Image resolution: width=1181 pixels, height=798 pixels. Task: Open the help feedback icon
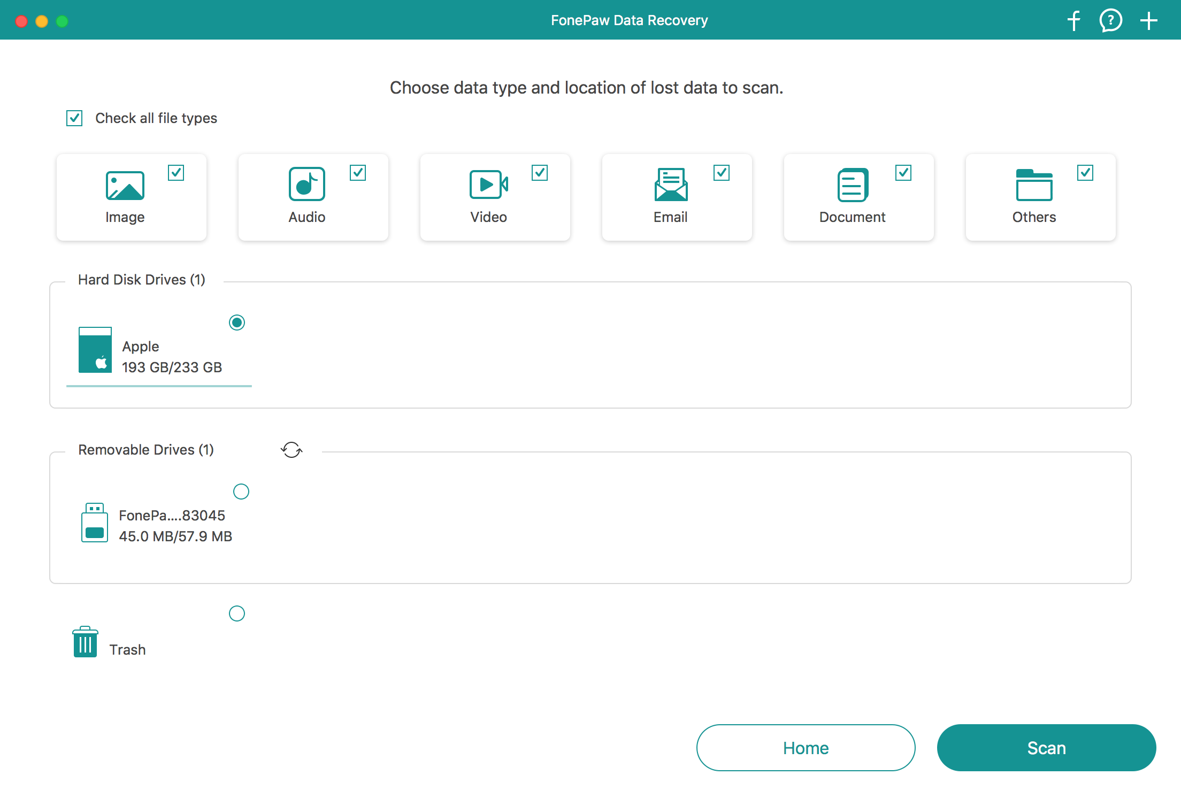pos(1110,21)
